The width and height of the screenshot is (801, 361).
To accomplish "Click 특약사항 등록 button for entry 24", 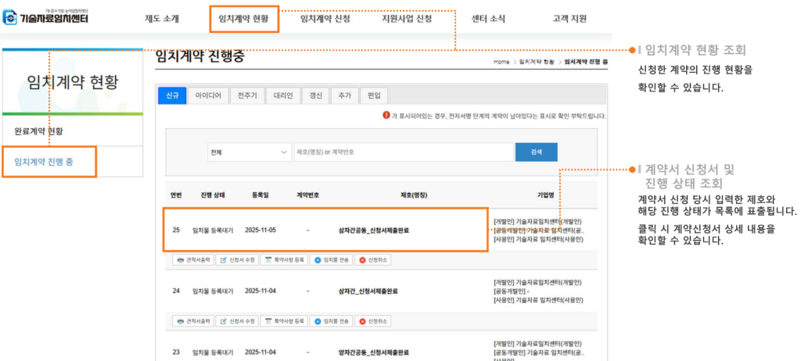I will [x=283, y=321].
